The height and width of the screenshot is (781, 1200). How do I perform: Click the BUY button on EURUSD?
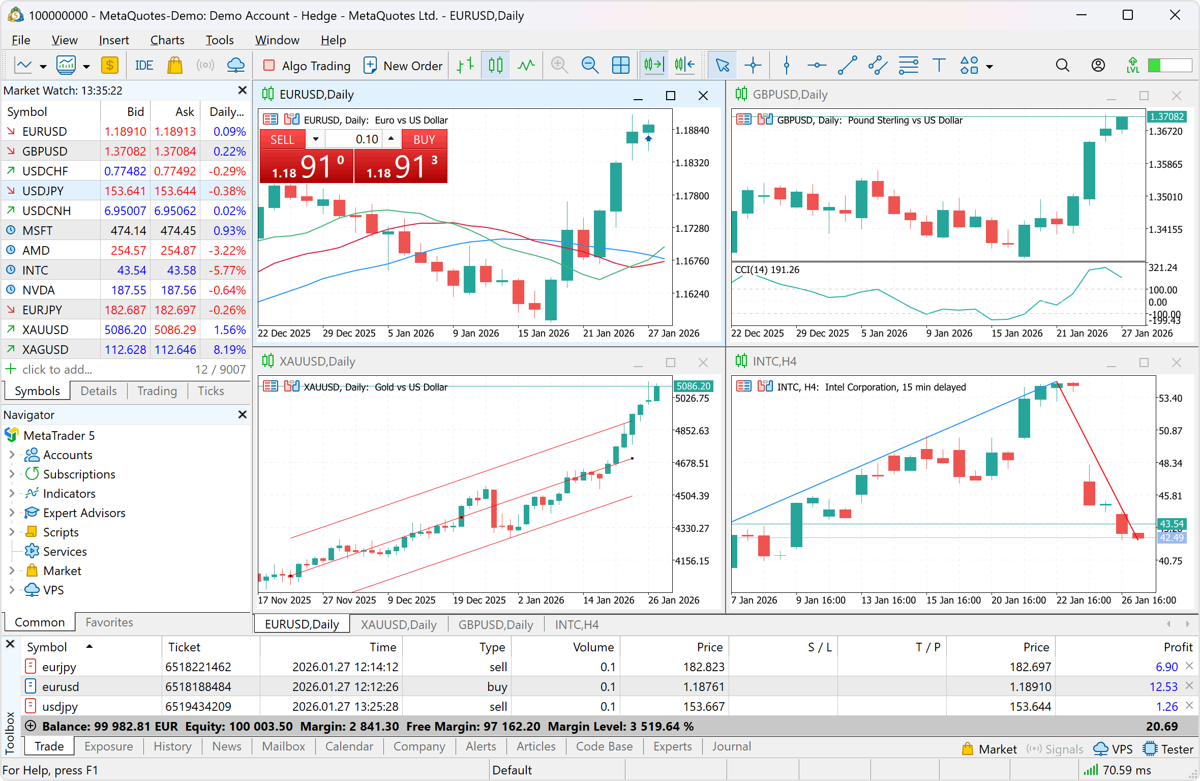coord(424,138)
